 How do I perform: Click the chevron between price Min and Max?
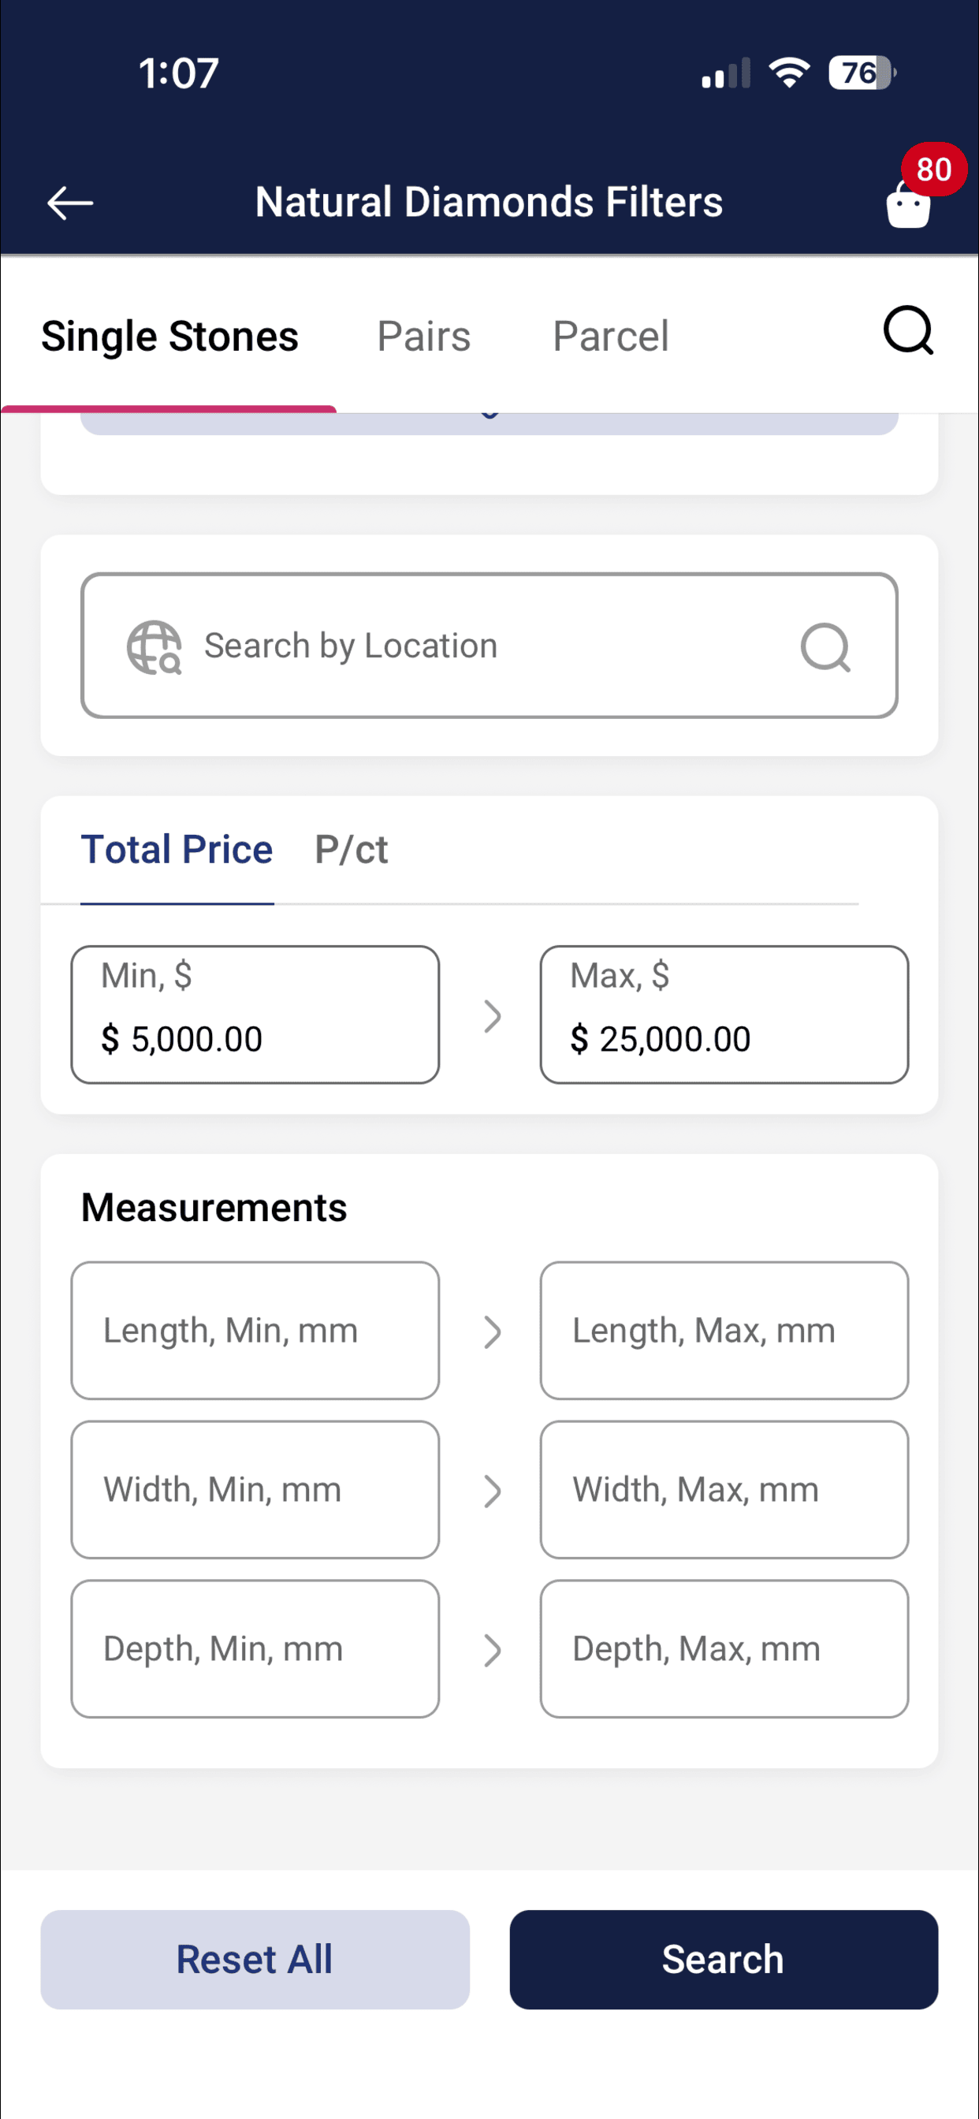click(491, 1016)
